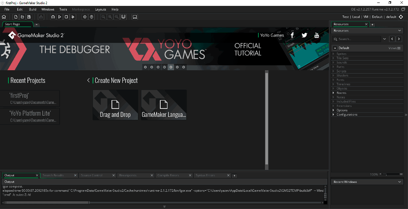Create a new Drag and Drop project
The width and height of the screenshot is (408, 209).
click(x=115, y=105)
